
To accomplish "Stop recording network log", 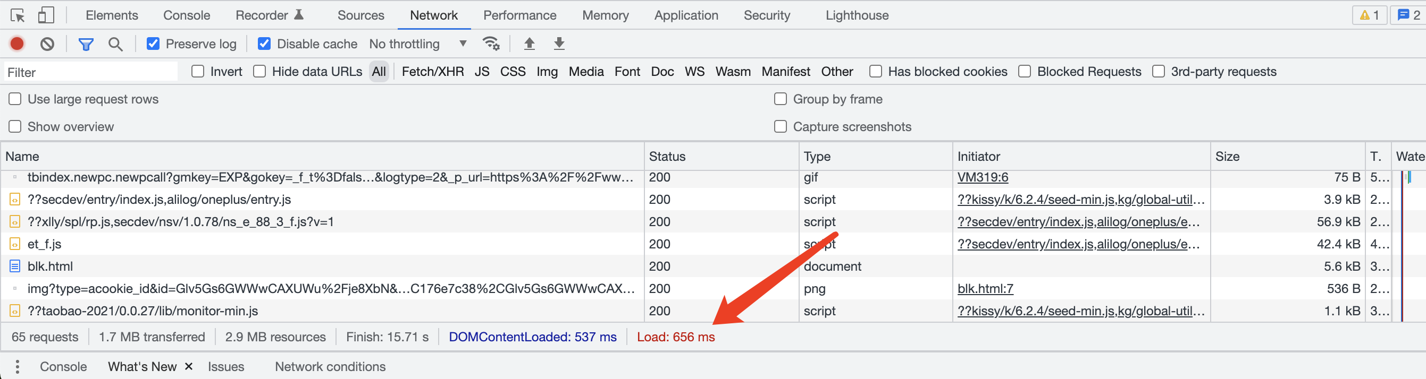I will coord(17,44).
